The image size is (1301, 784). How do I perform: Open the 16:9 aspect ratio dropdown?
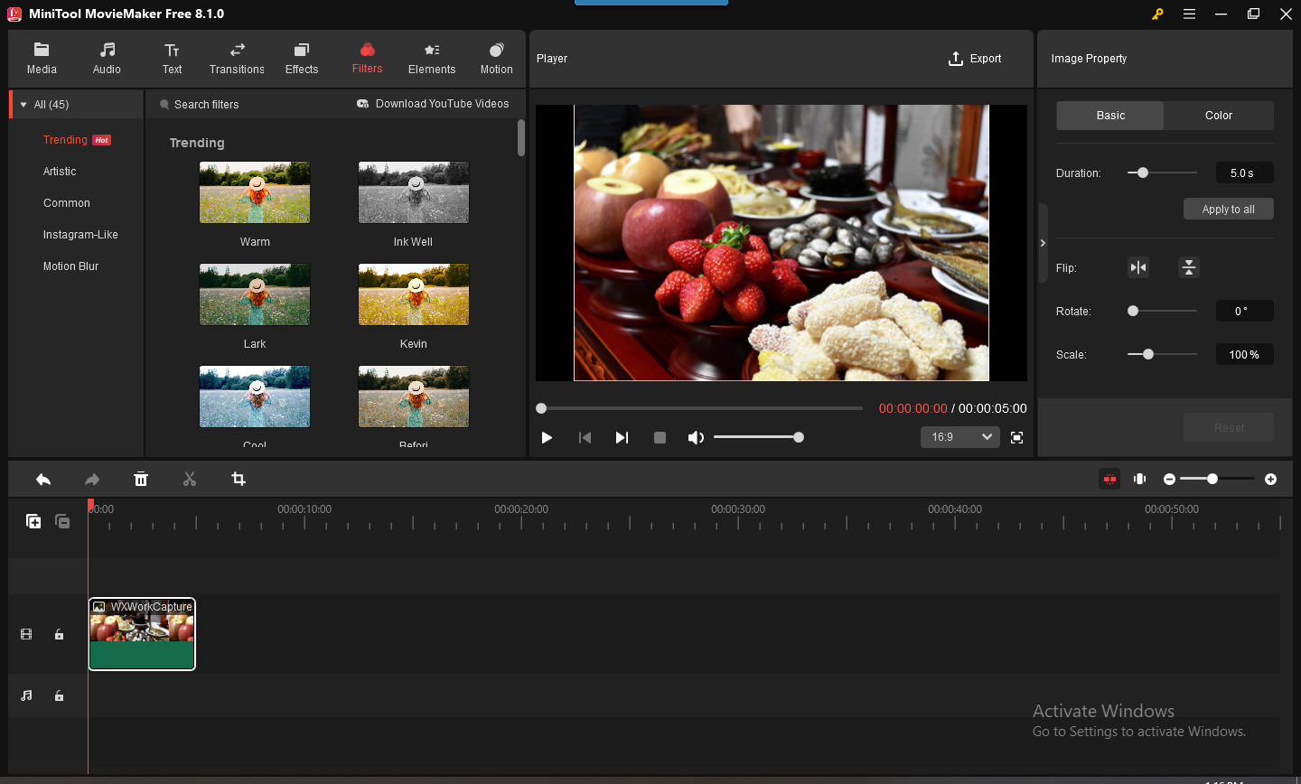pyautogui.click(x=960, y=437)
